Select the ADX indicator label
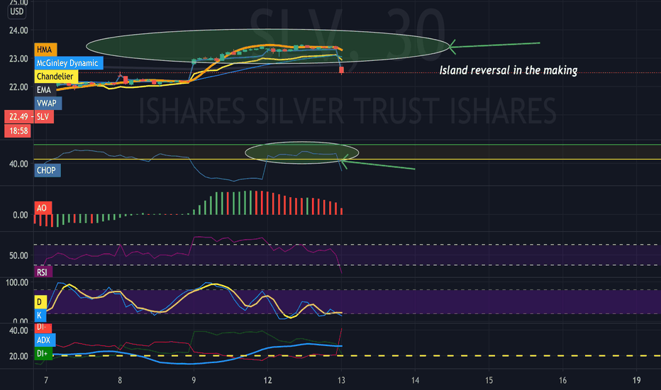661x390 pixels. coord(45,340)
